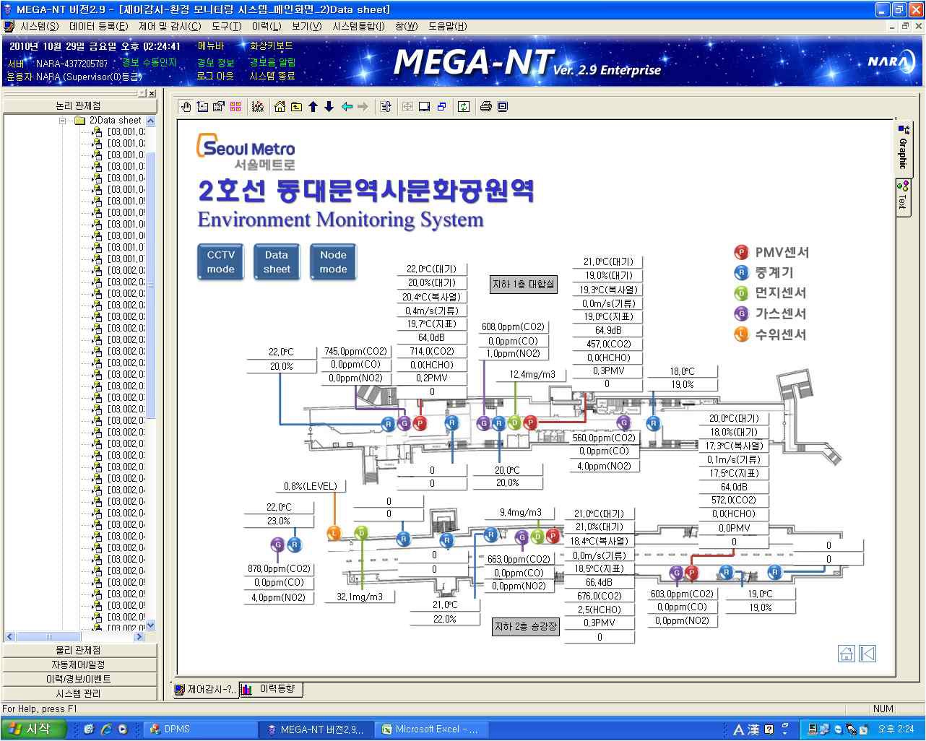Click the 경보음 알림 link
The image size is (926, 741).
272,63
